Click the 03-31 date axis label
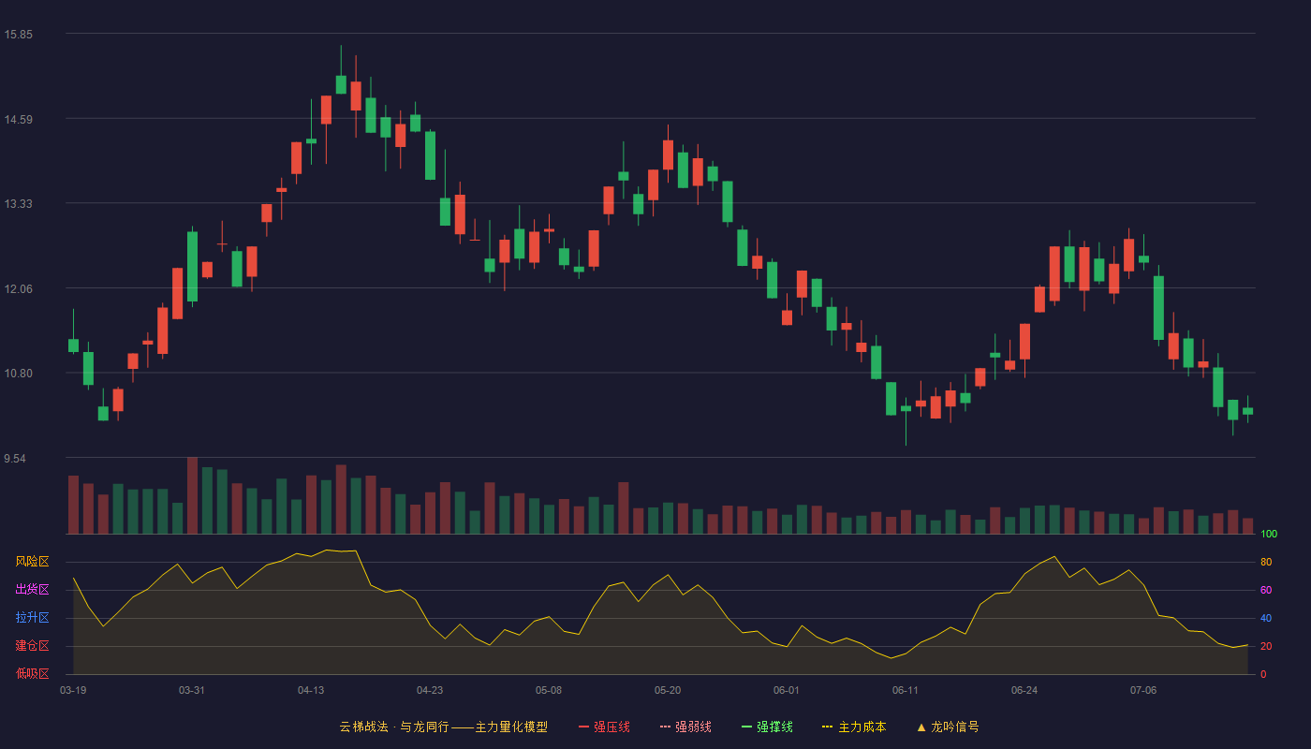The image size is (1311, 749). coord(192,690)
